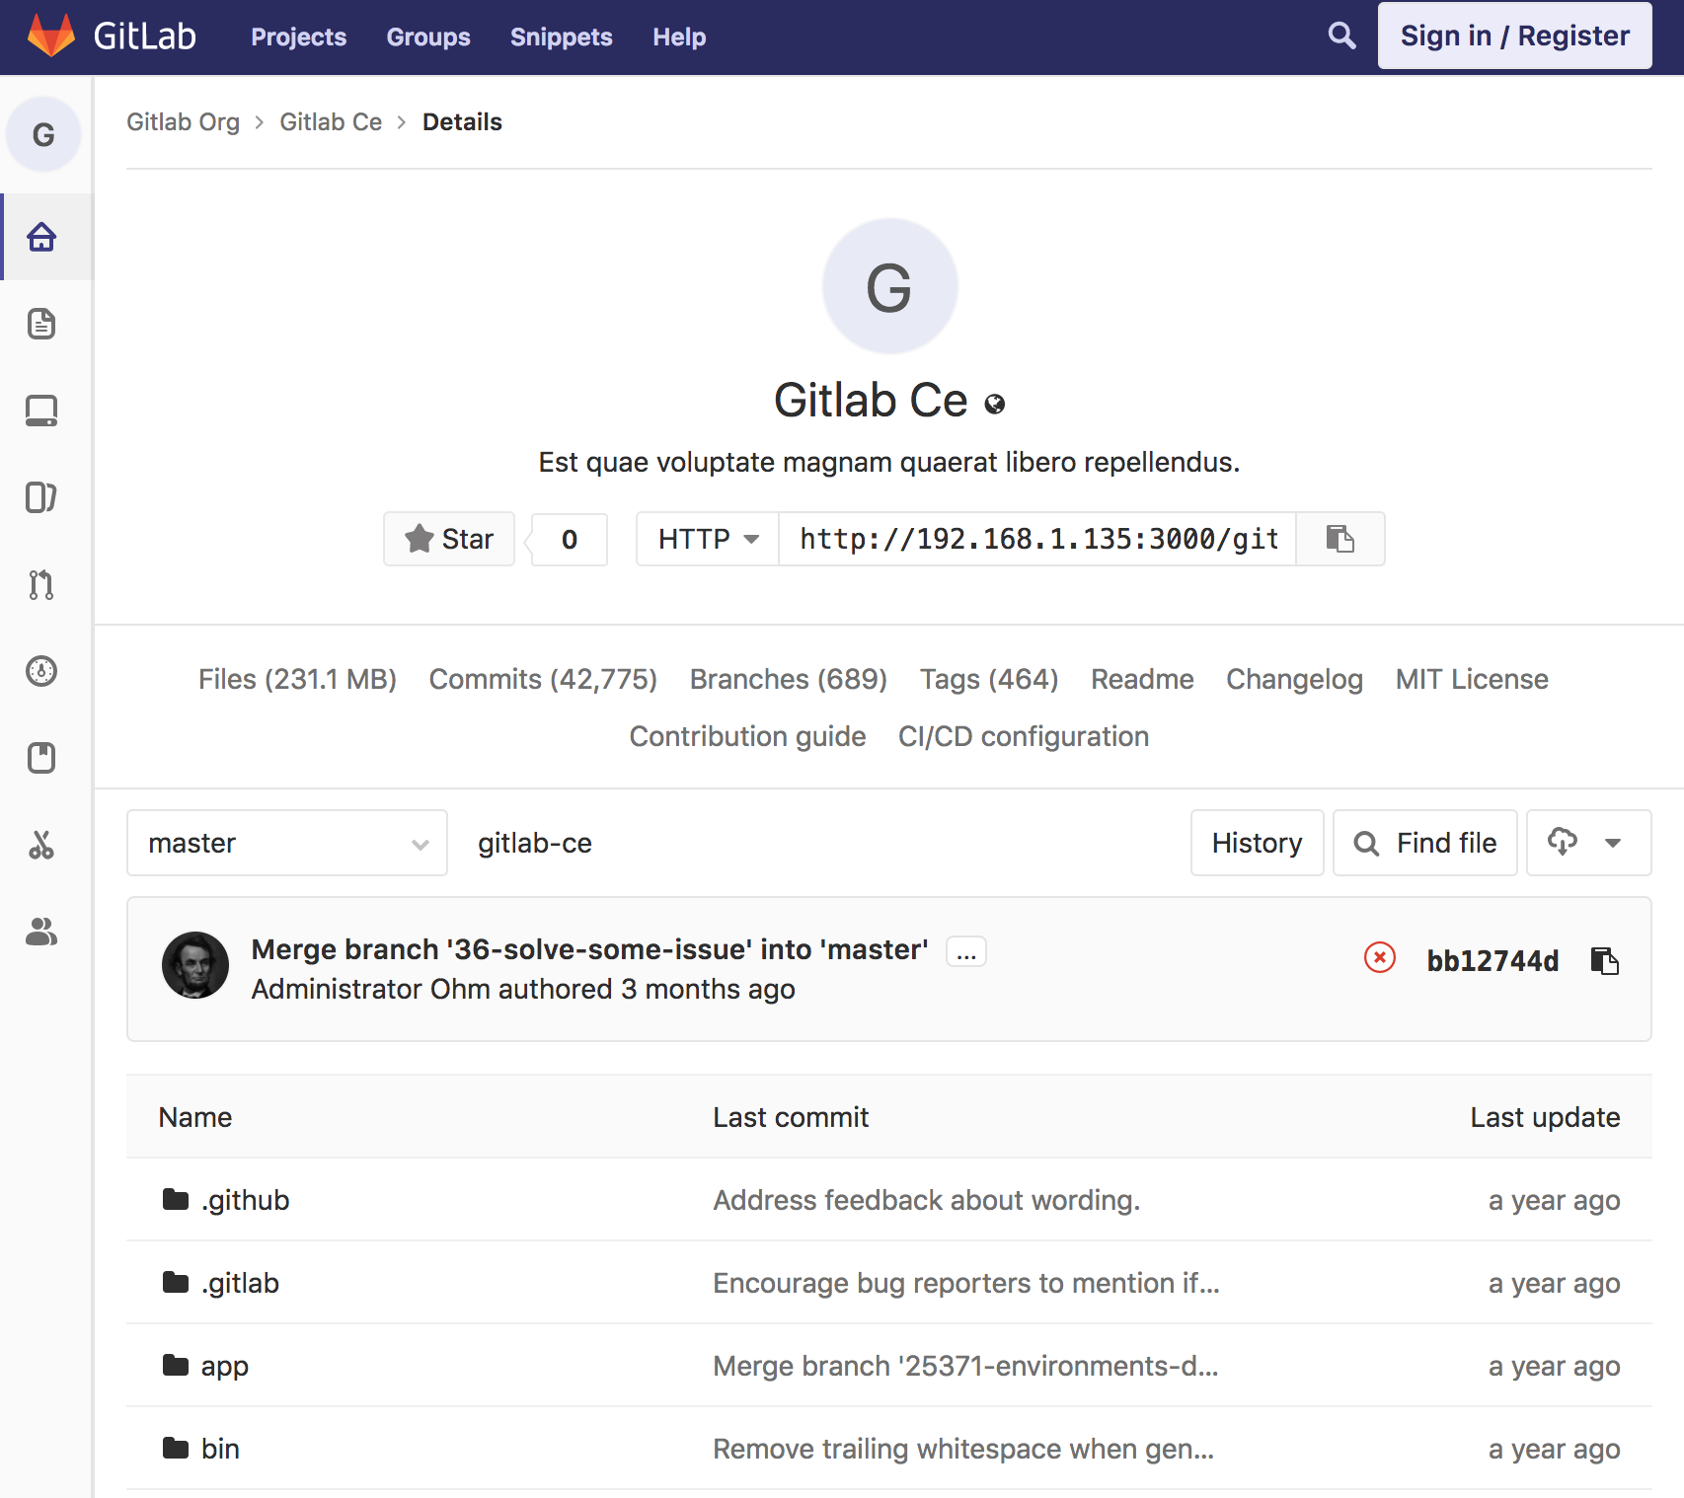The height and width of the screenshot is (1498, 1684).
Task: Expand the download source code dropdown
Action: pyautogui.click(x=1587, y=843)
